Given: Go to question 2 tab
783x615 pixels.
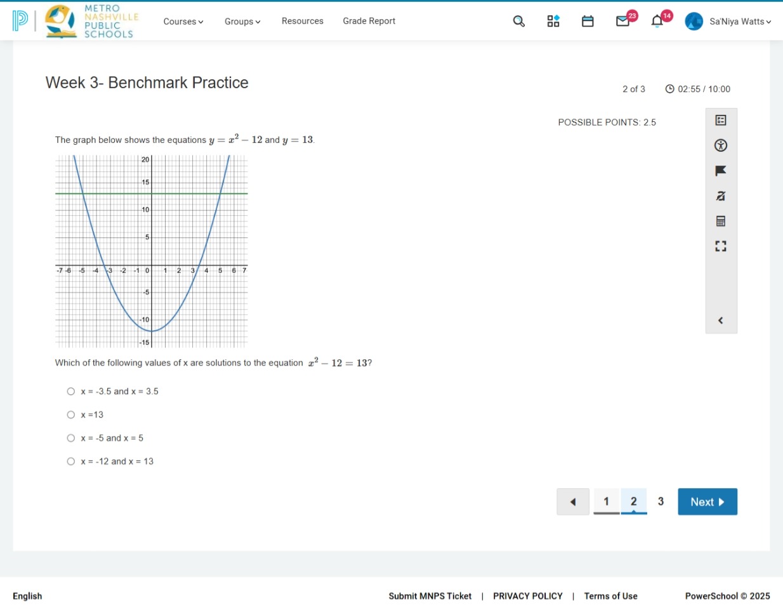Looking at the screenshot, I should 634,501.
